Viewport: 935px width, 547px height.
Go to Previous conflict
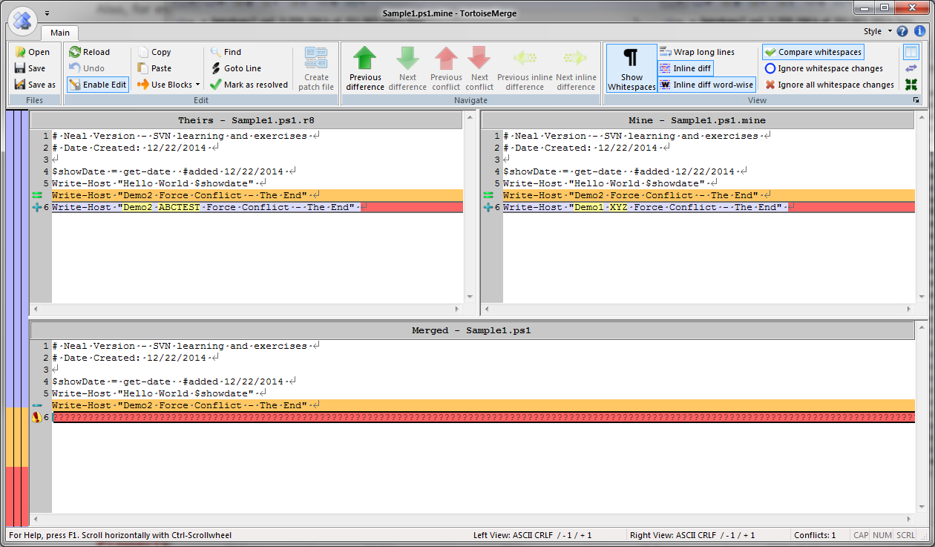click(x=446, y=69)
